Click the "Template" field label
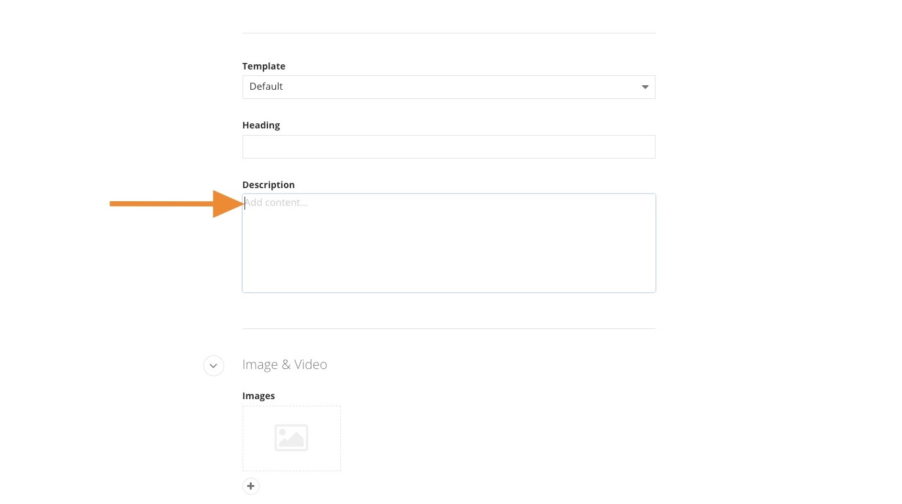 [x=264, y=66]
